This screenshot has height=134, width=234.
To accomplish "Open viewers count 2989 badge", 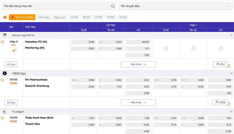I will click(x=221, y=102).
